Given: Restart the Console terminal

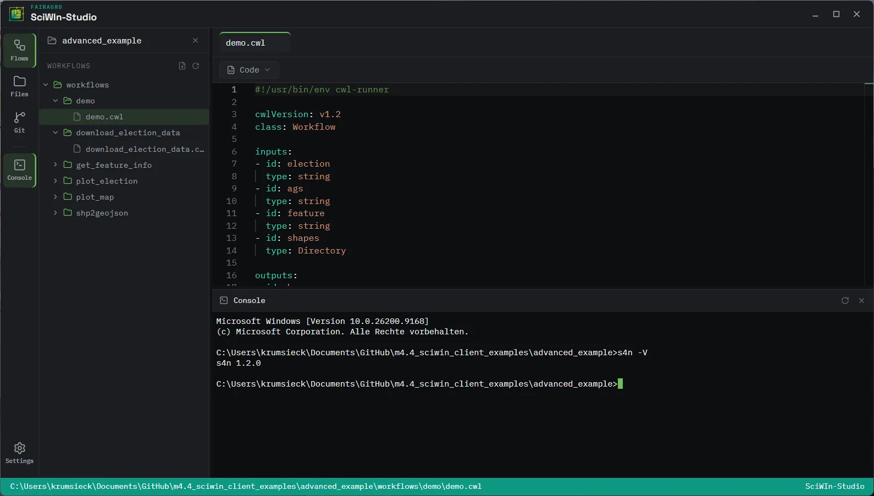Looking at the screenshot, I should coord(845,300).
